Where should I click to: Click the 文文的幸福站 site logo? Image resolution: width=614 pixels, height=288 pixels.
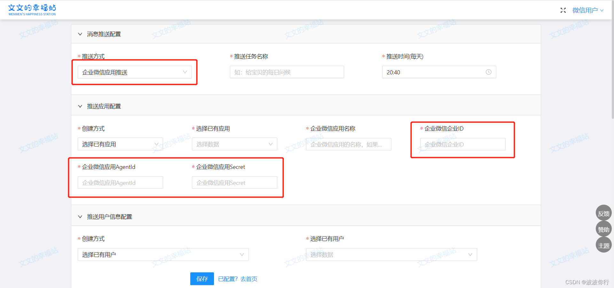click(32, 10)
